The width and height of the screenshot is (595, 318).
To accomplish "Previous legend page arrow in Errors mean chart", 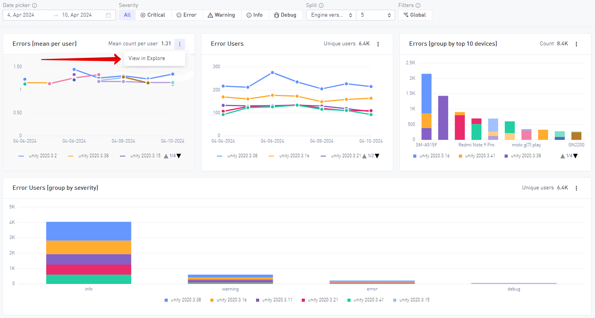I will (x=166, y=156).
